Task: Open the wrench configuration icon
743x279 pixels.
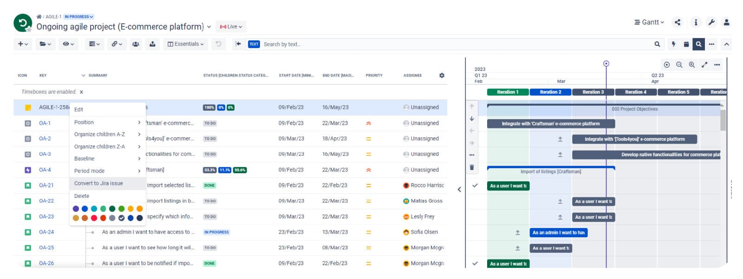Action: [711, 22]
